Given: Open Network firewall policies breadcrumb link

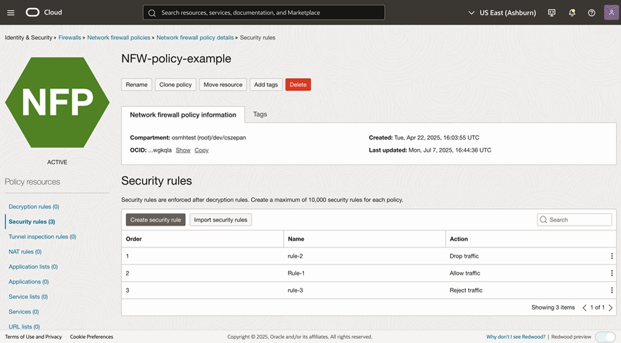Looking at the screenshot, I should click(118, 38).
